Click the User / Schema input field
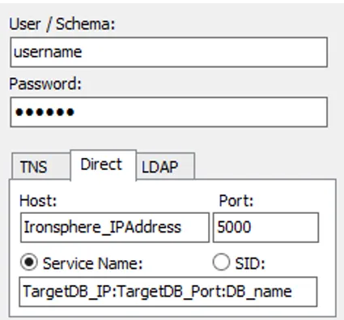The width and height of the screenshot is (344, 320). 169,53
